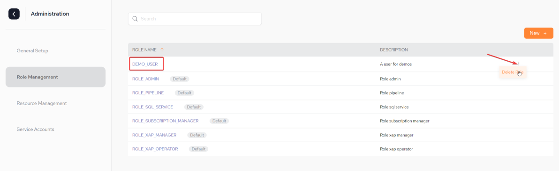Open Service Accounts section
The width and height of the screenshot is (559, 171).
(35, 129)
